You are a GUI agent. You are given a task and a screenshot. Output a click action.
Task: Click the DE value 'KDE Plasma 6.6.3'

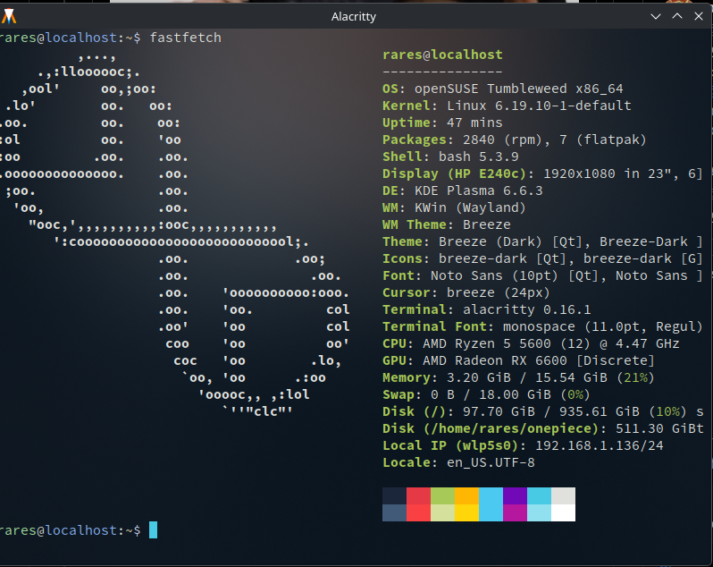478,190
